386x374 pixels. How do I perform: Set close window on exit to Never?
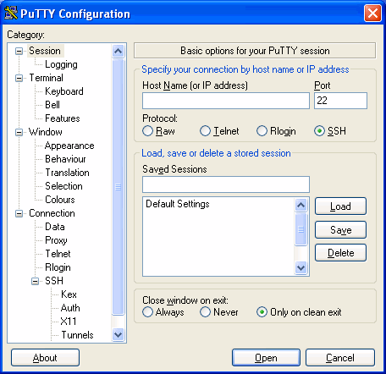205,312
